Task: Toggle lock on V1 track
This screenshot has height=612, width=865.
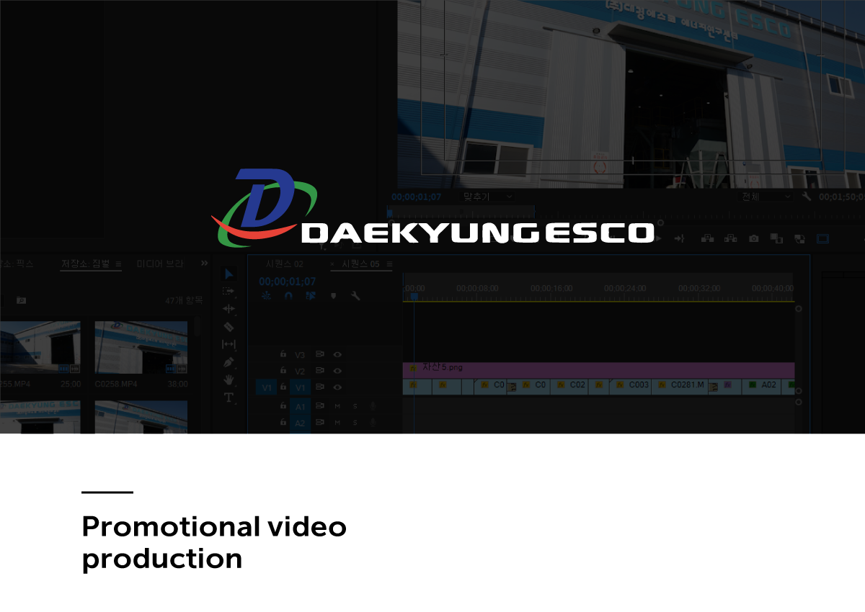Action: pos(283,387)
